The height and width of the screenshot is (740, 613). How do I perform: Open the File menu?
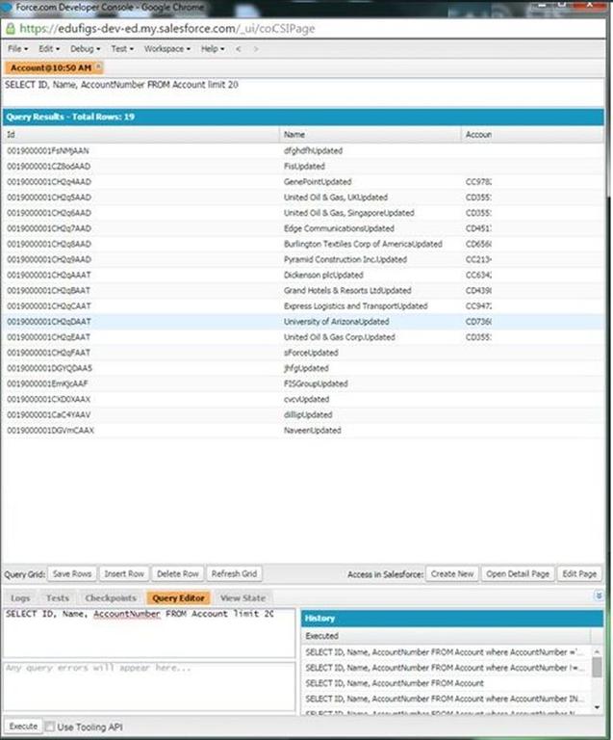tap(18, 48)
